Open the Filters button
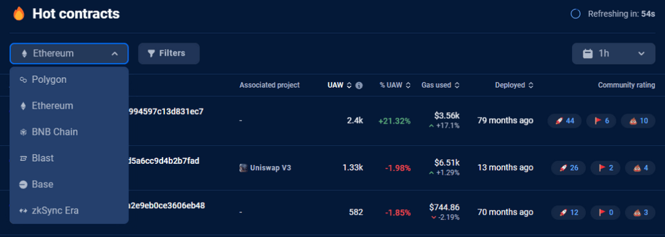 (x=169, y=54)
